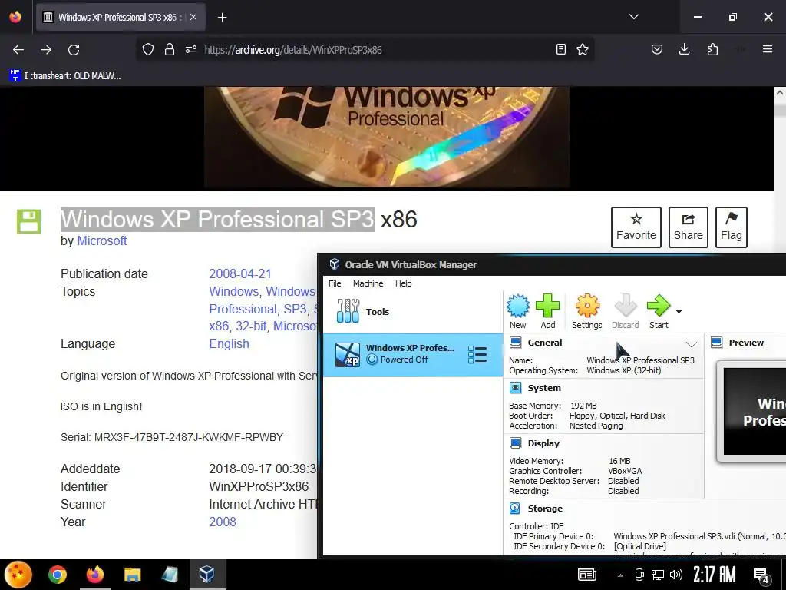Open the notification center icon
The height and width of the screenshot is (590, 786).
click(x=762, y=575)
